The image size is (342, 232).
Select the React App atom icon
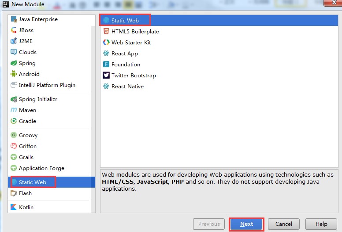(x=106, y=54)
